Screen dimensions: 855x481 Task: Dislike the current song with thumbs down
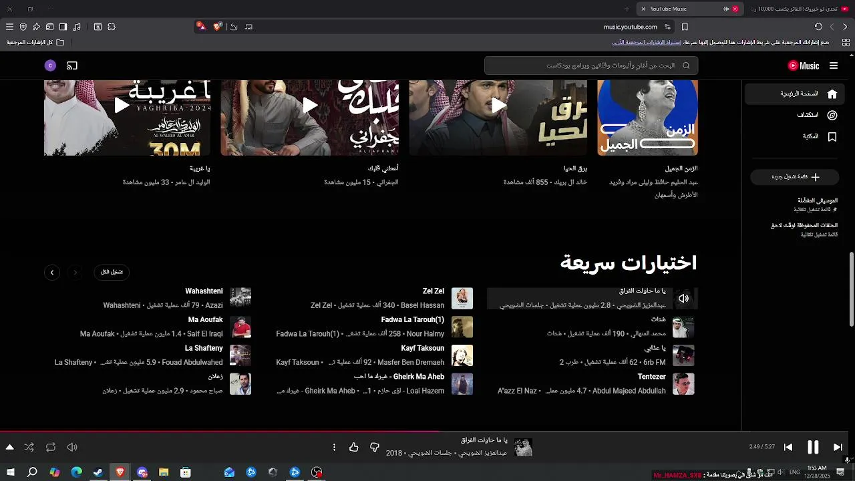click(375, 447)
